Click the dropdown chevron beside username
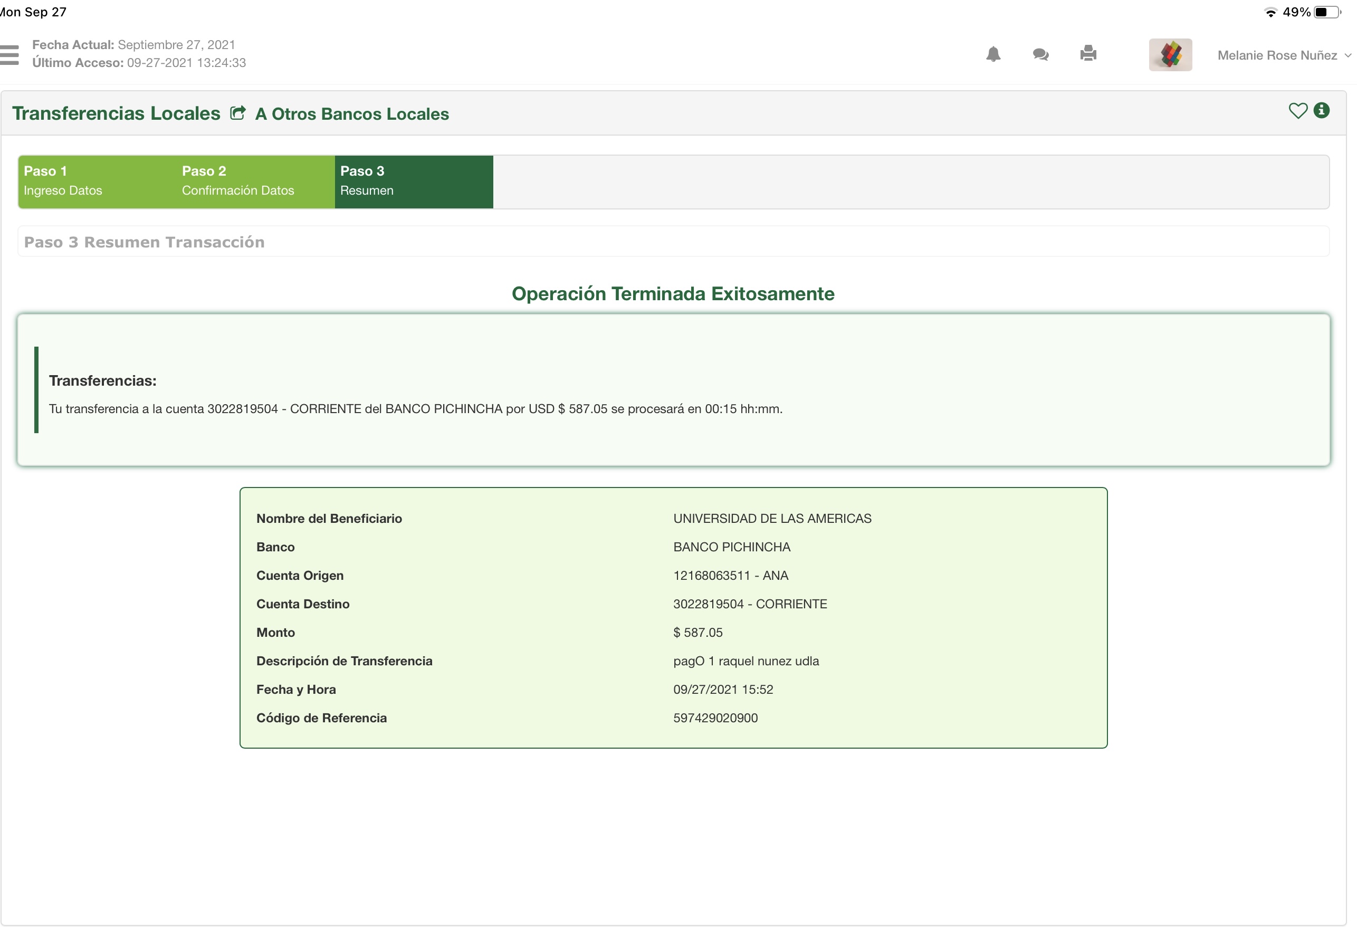The height and width of the screenshot is (927, 1357). [x=1347, y=55]
